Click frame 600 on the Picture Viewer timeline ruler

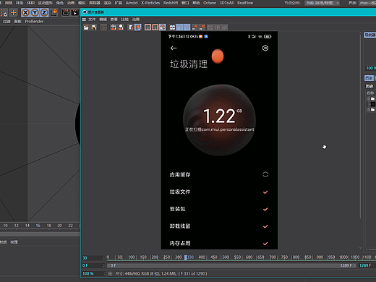coord(249,257)
